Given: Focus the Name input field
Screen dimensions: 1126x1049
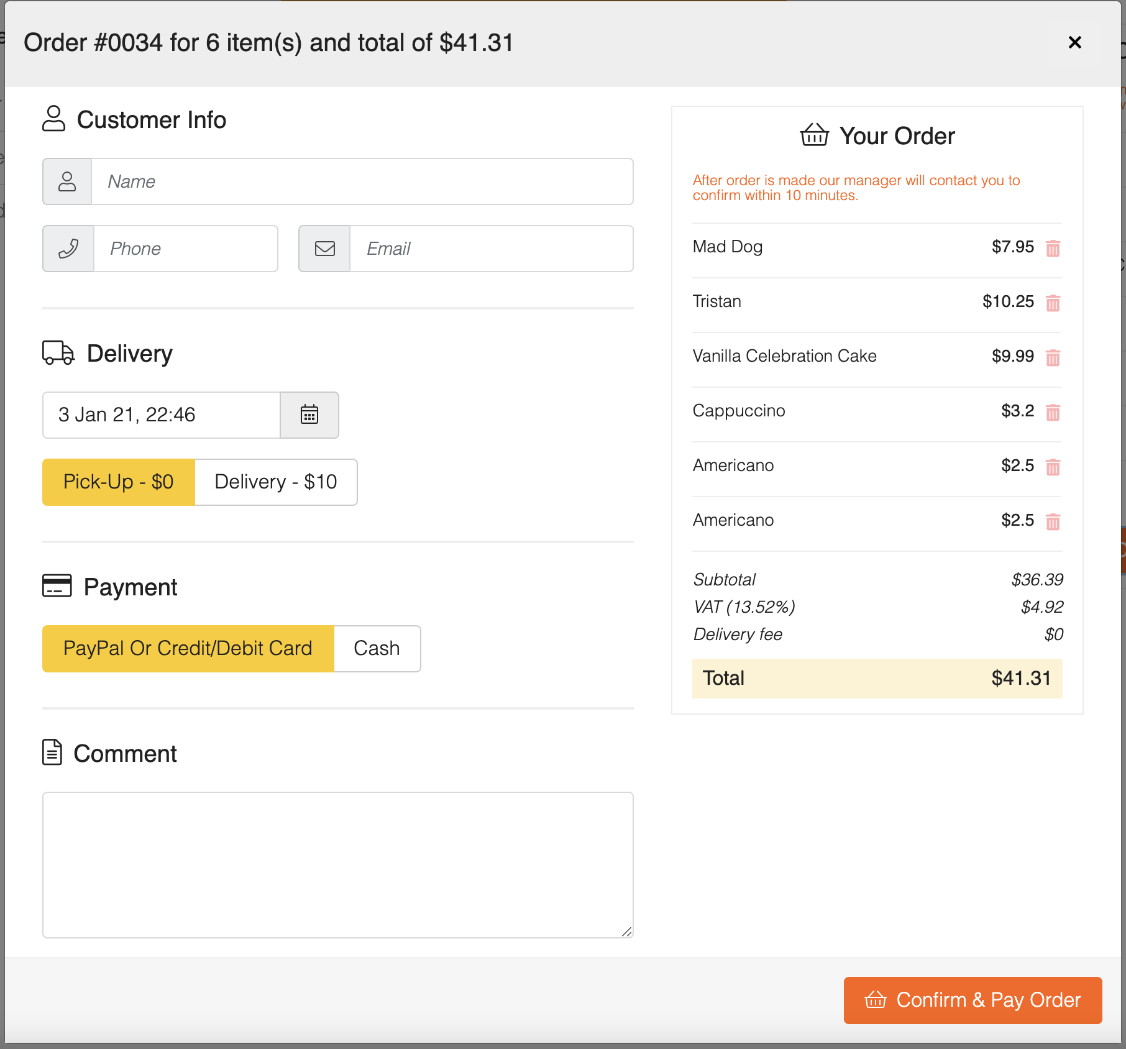Looking at the screenshot, I should coord(362,181).
